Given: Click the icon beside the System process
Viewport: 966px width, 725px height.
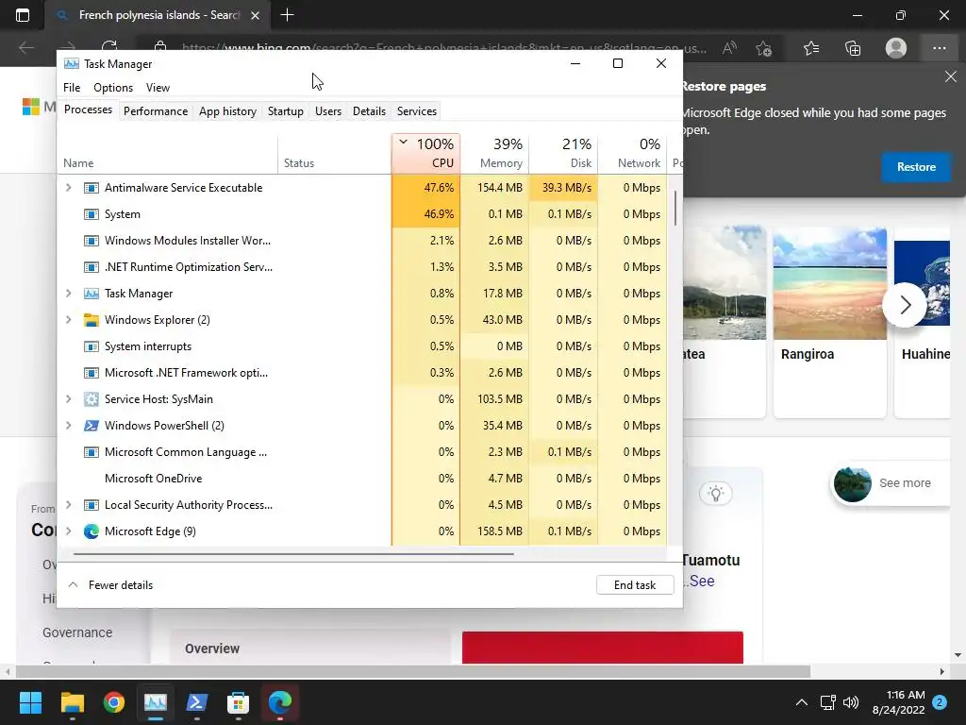Looking at the screenshot, I should coord(92,214).
